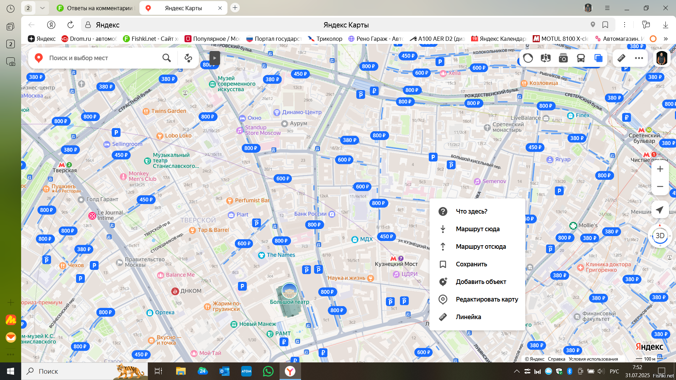The image size is (676, 380).
Task: Zoom in the map with plus button
Action: coord(660,169)
